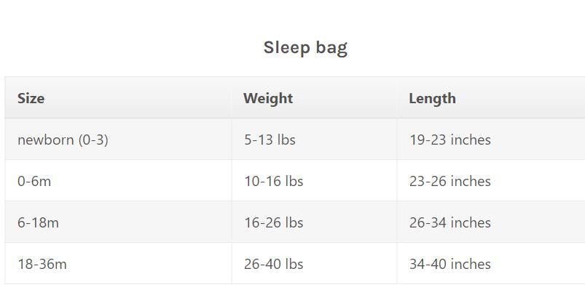Pick the '34-40 inches' length cell

coord(449,264)
